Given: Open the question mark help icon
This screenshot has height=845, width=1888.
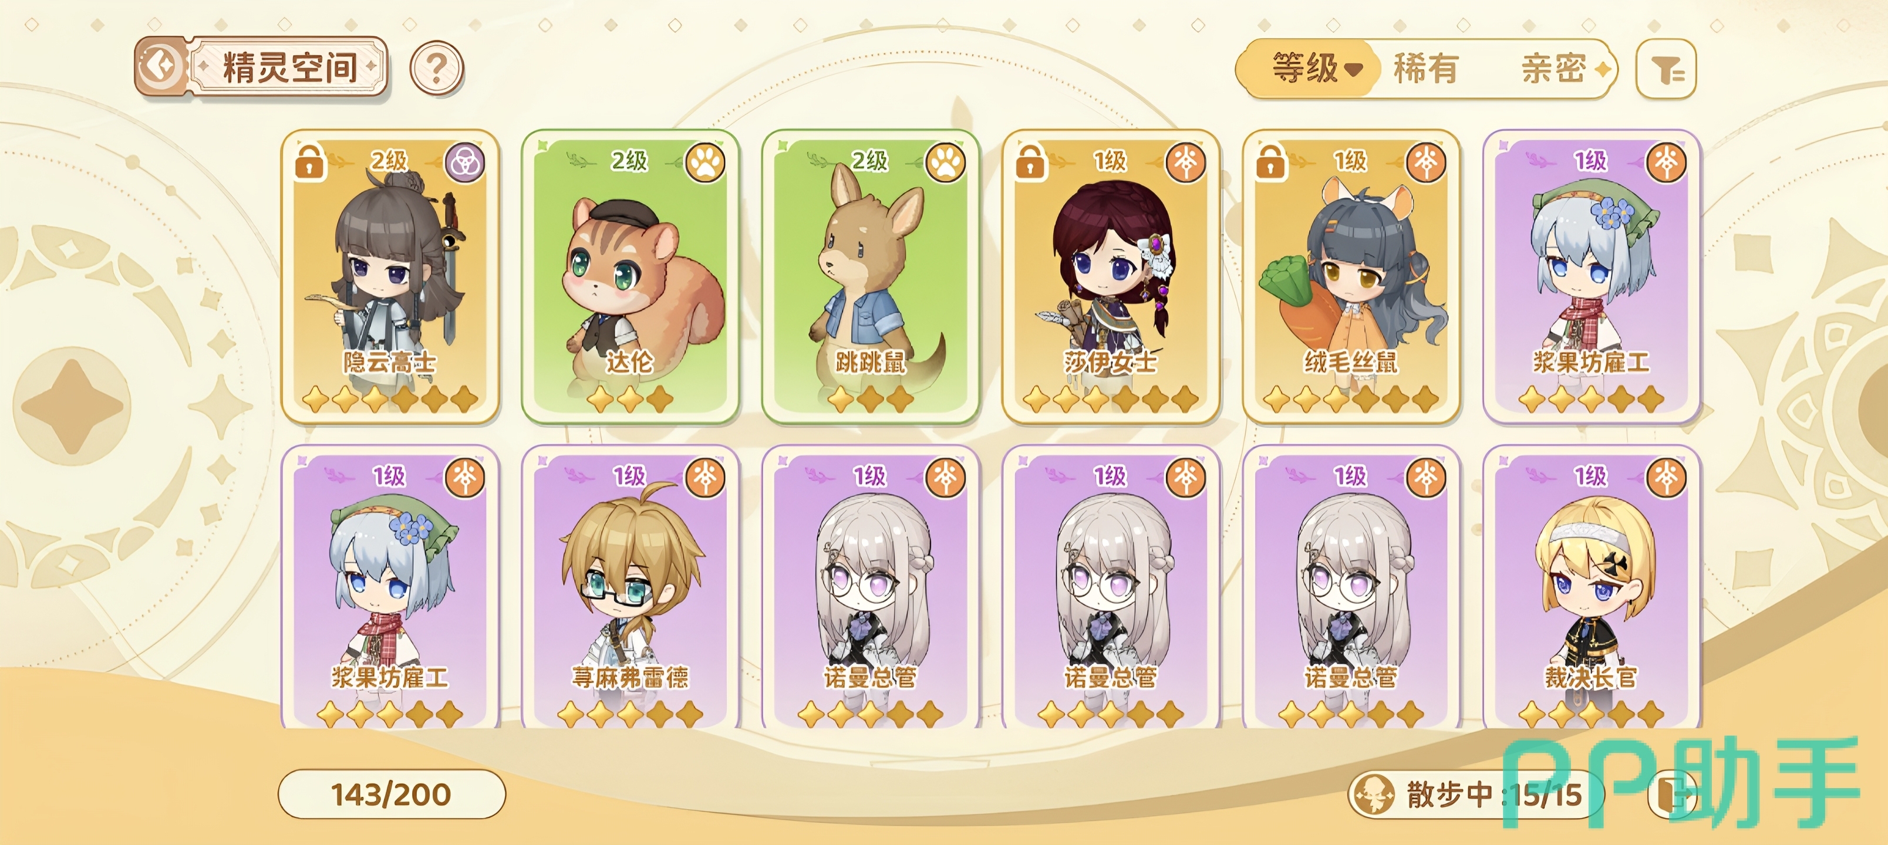Looking at the screenshot, I should pyautogui.click(x=437, y=68).
